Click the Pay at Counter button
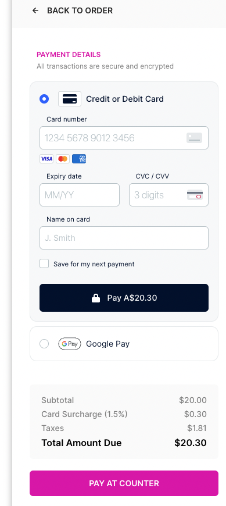226x506 pixels. click(124, 483)
